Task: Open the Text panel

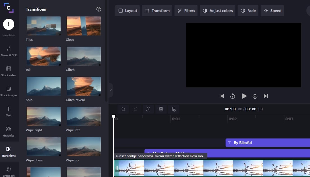Action: [9, 111]
